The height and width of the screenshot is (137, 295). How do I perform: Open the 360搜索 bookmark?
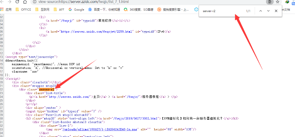point(139,10)
